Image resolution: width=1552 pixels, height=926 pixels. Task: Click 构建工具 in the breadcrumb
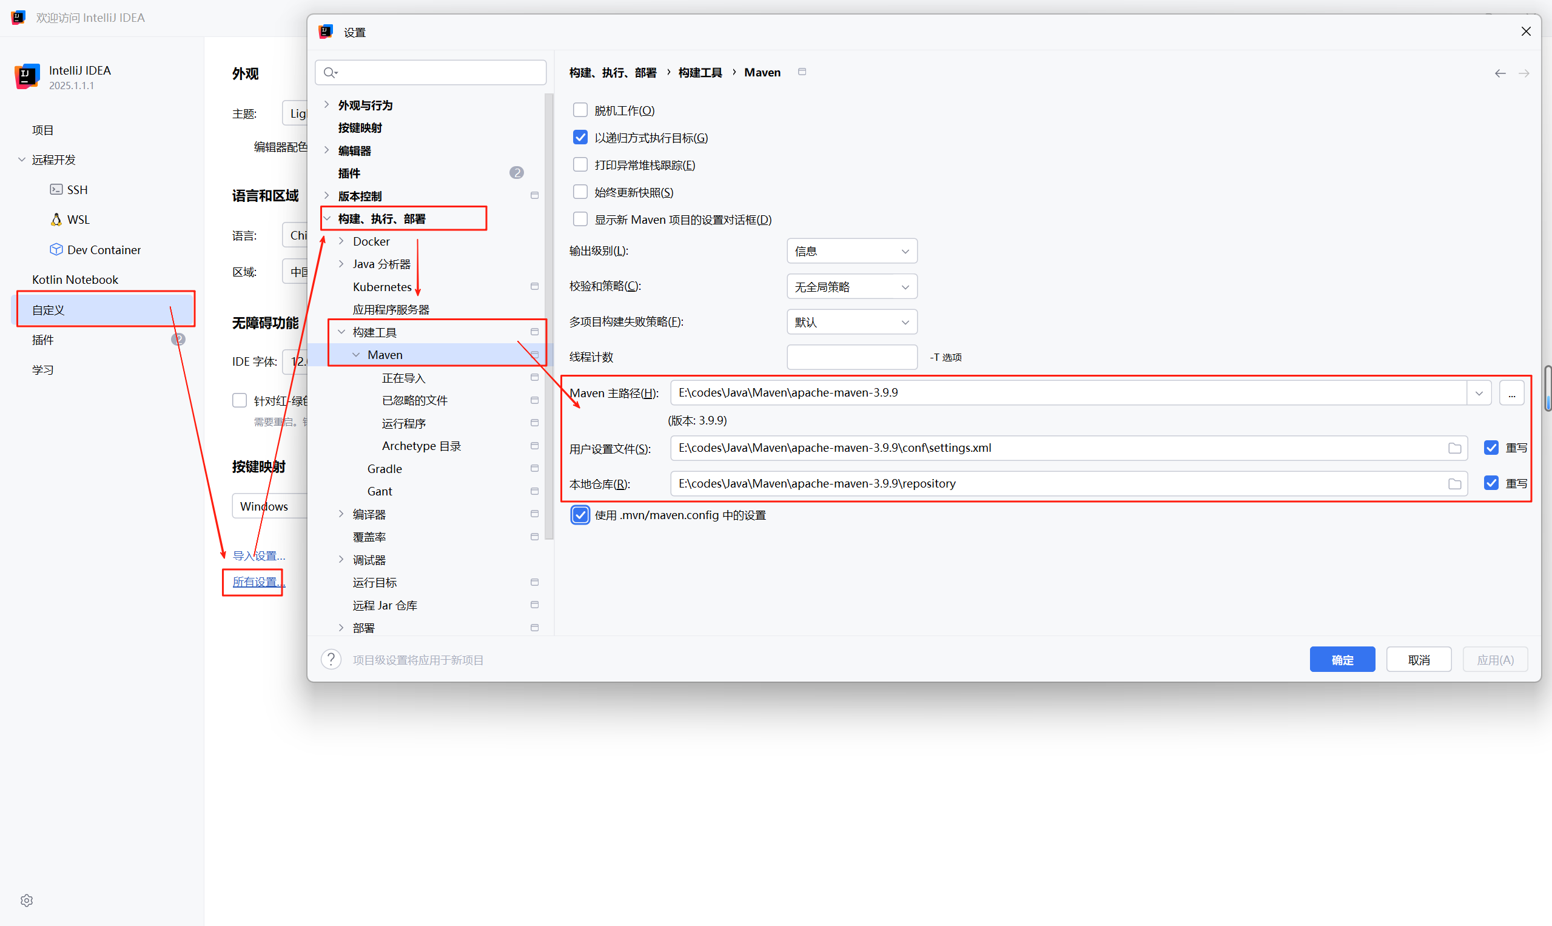[x=700, y=72]
